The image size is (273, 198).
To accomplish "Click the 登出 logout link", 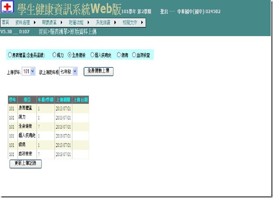I will (x=164, y=11).
